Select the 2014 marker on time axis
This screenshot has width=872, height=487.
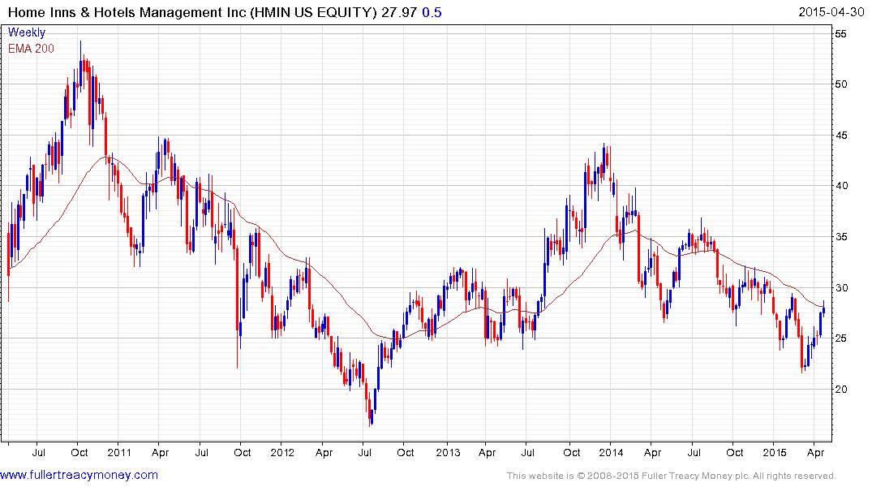612,453
